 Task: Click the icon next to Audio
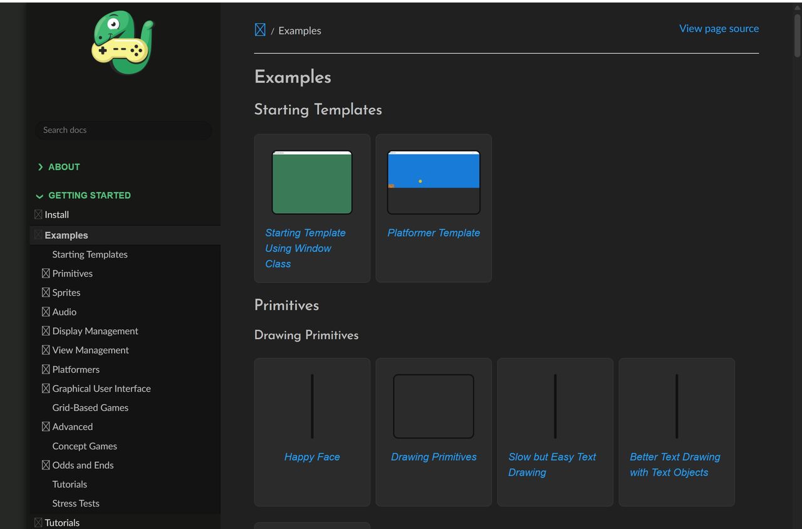[x=46, y=312]
